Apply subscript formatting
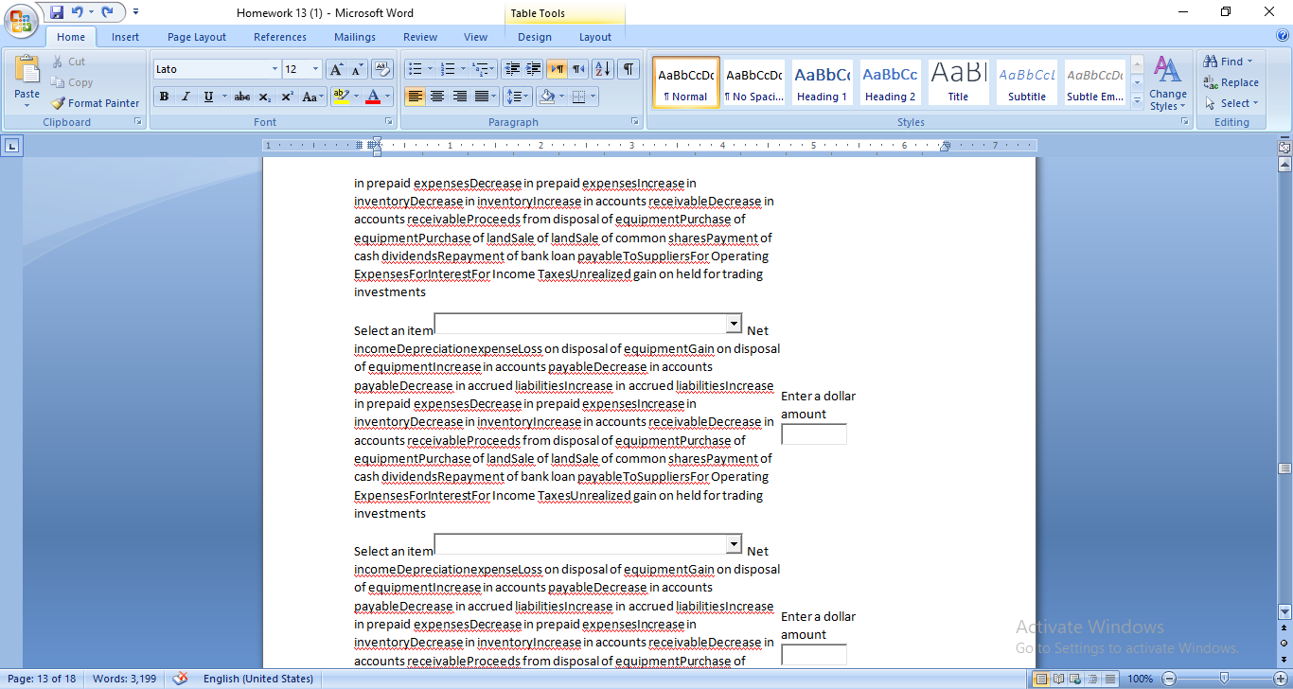 point(265,97)
